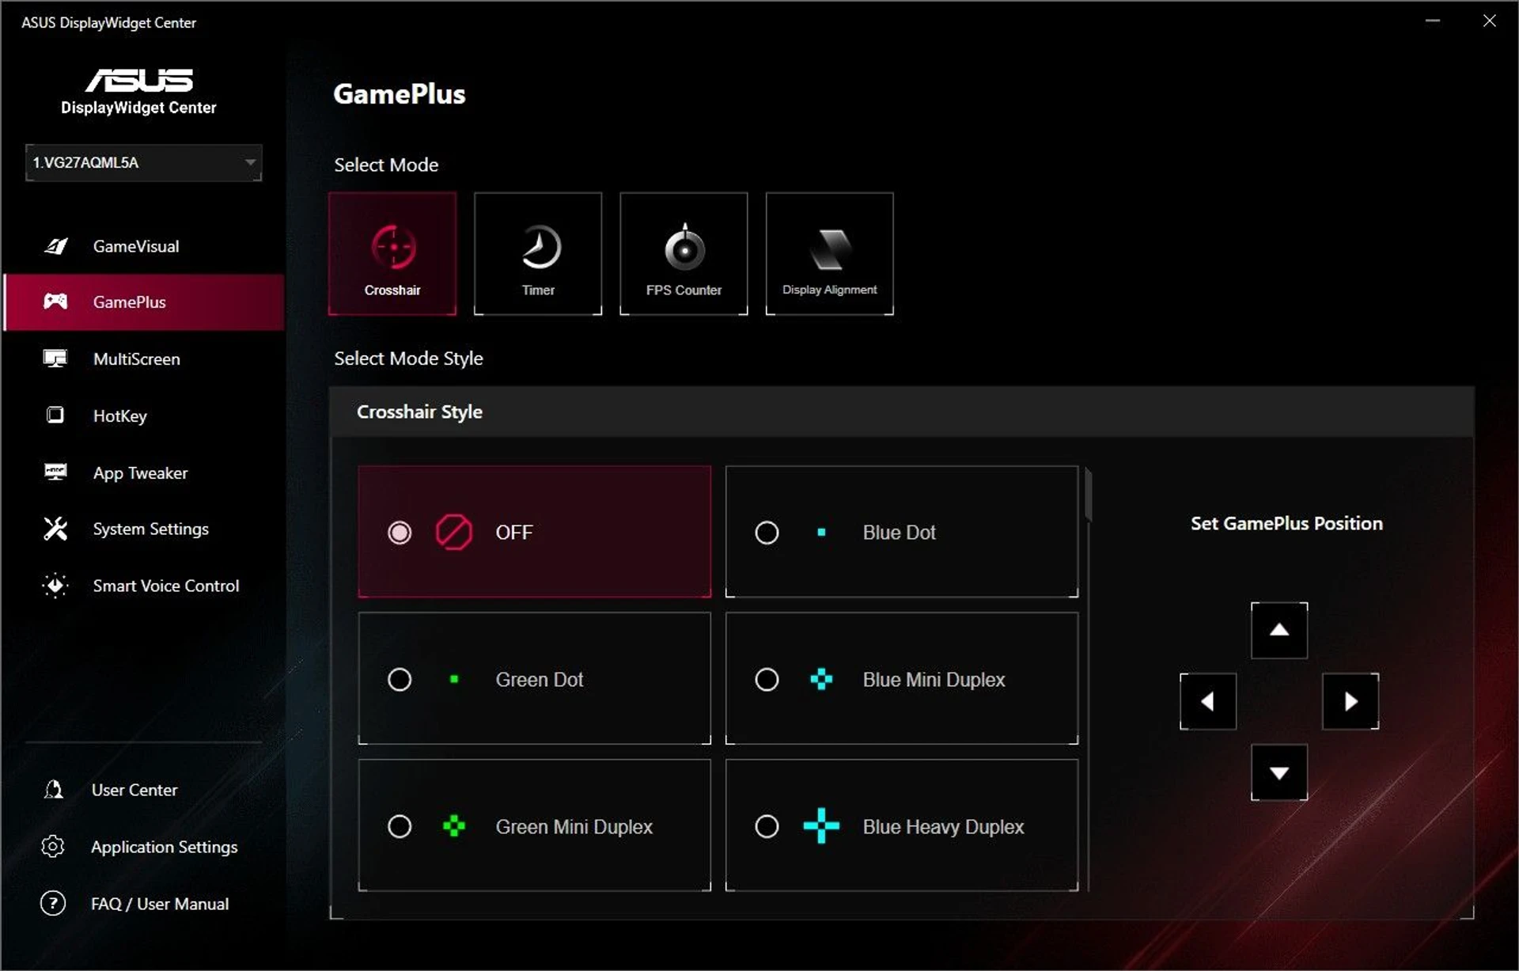Click the System Settings tools icon
Viewport: 1519px width, 971px height.
pos(55,529)
